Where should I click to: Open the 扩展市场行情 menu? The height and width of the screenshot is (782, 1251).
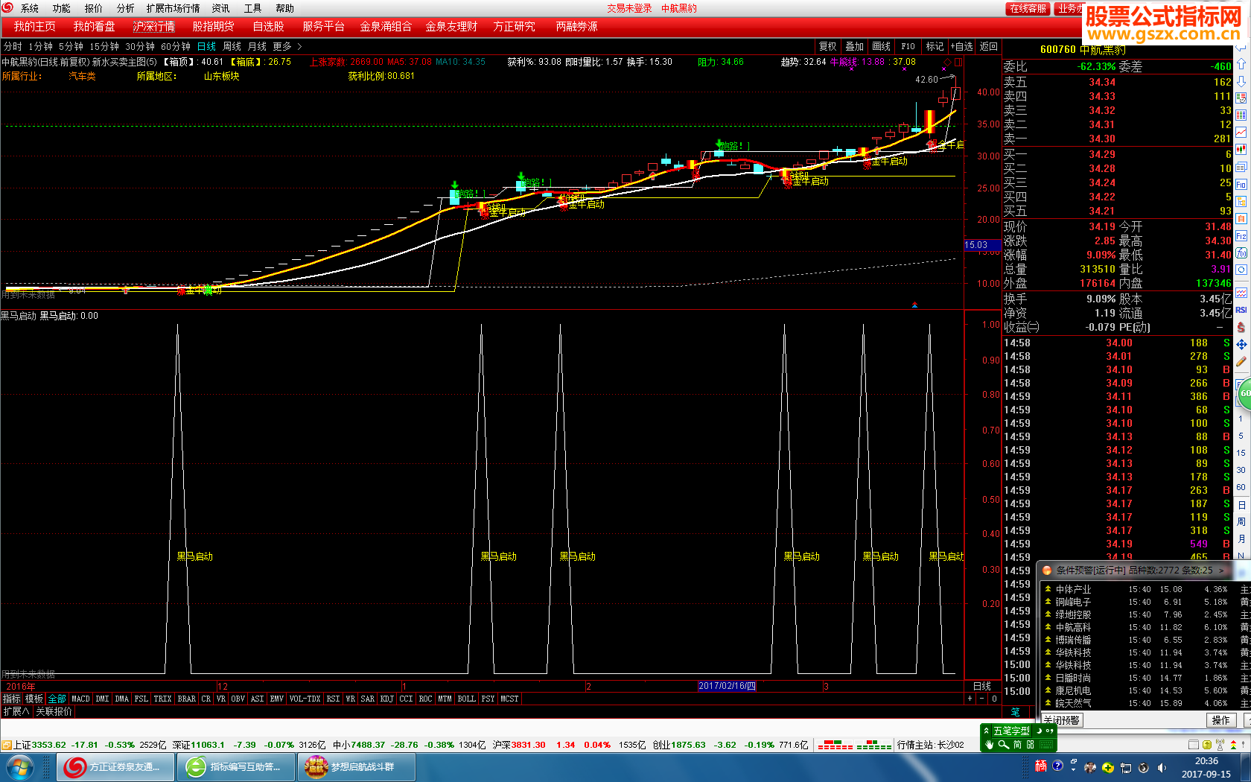(173, 8)
